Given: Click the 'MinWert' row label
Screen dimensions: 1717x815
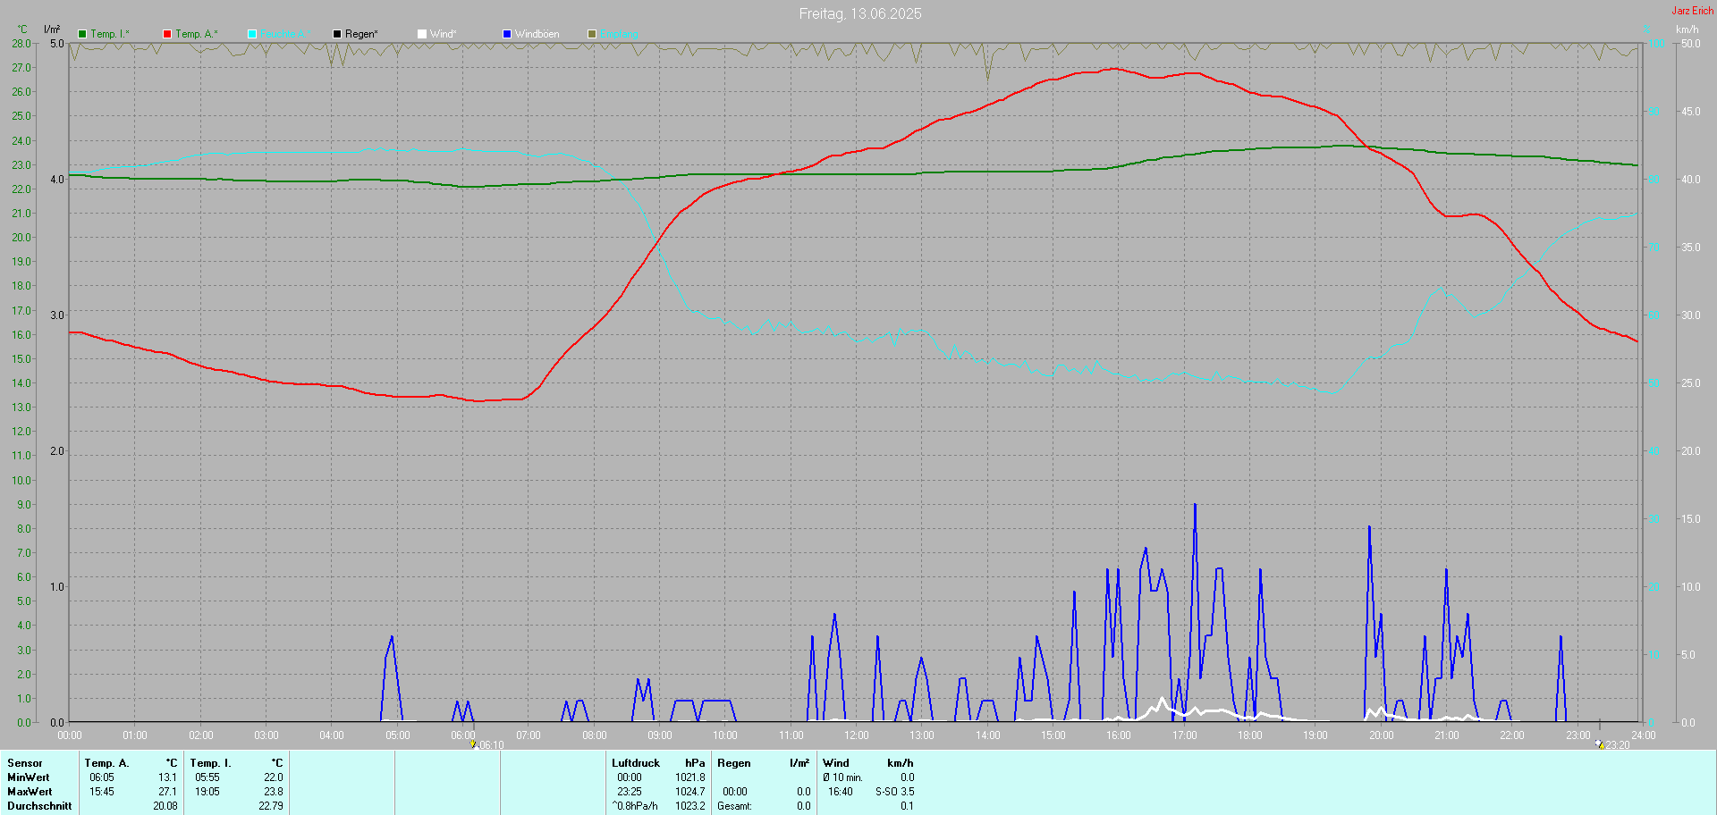Looking at the screenshot, I should (29, 777).
